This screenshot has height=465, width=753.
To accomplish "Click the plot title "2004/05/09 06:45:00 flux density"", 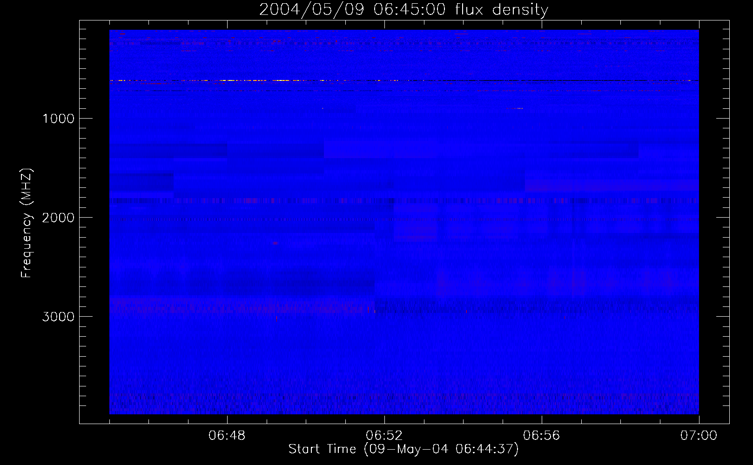I will 403,10.
